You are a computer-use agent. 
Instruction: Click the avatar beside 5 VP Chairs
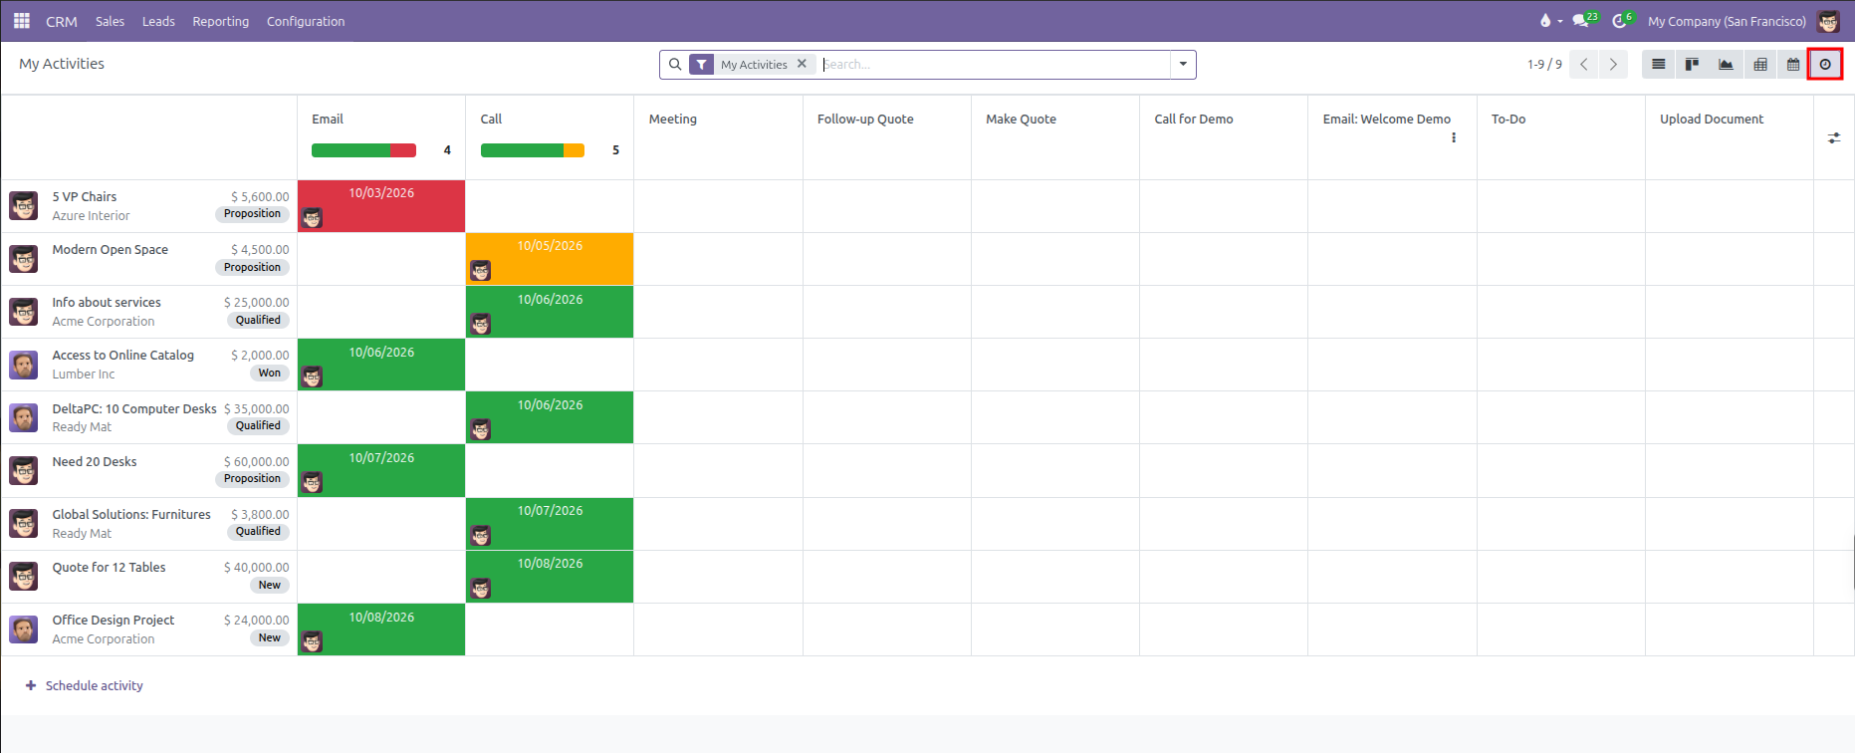(x=24, y=206)
